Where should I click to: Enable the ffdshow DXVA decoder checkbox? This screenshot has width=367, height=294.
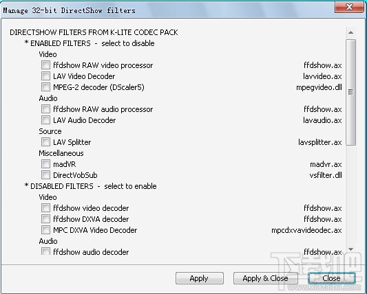tap(45, 219)
